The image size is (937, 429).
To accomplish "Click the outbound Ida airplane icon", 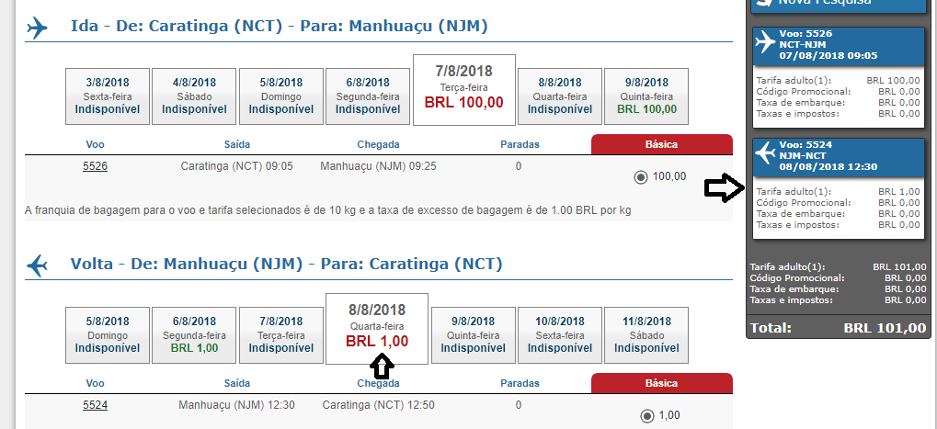I will [37, 28].
